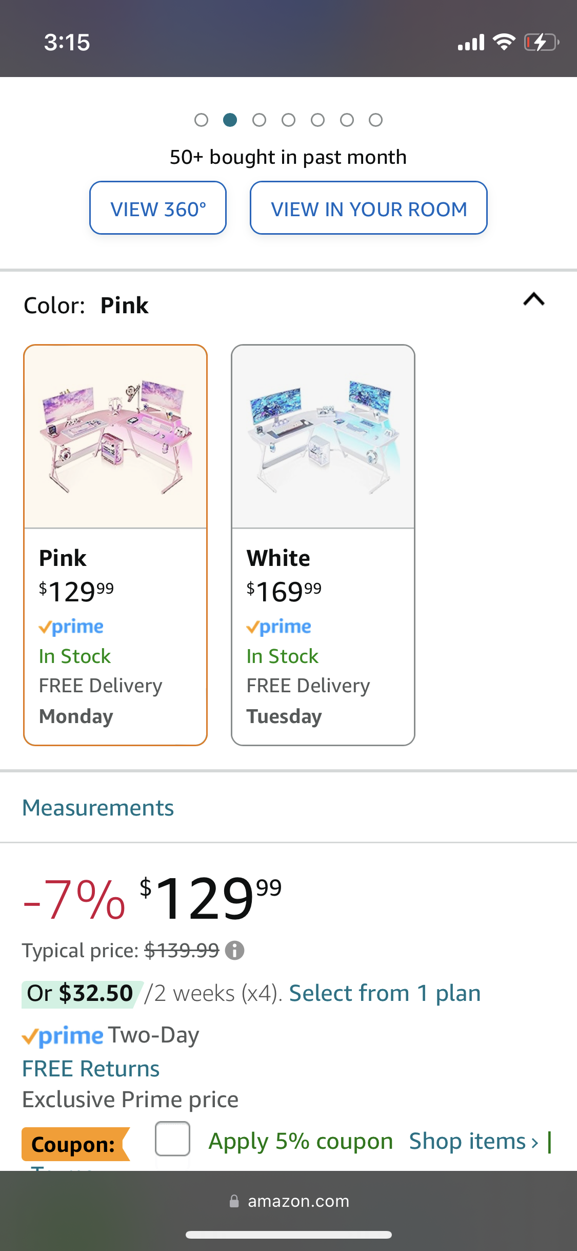Viewport: 577px width, 1251px height.
Task: Collapse the Color options chevron
Action: pyautogui.click(x=533, y=299)
